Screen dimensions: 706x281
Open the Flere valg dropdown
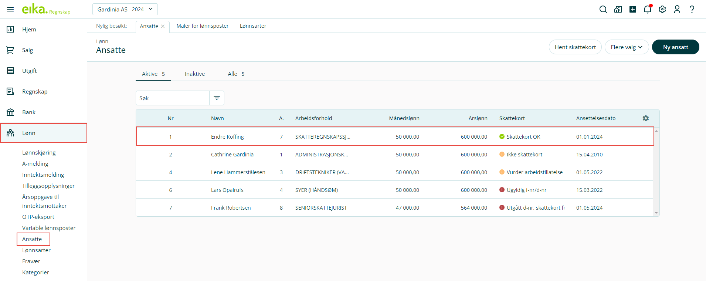626,47
